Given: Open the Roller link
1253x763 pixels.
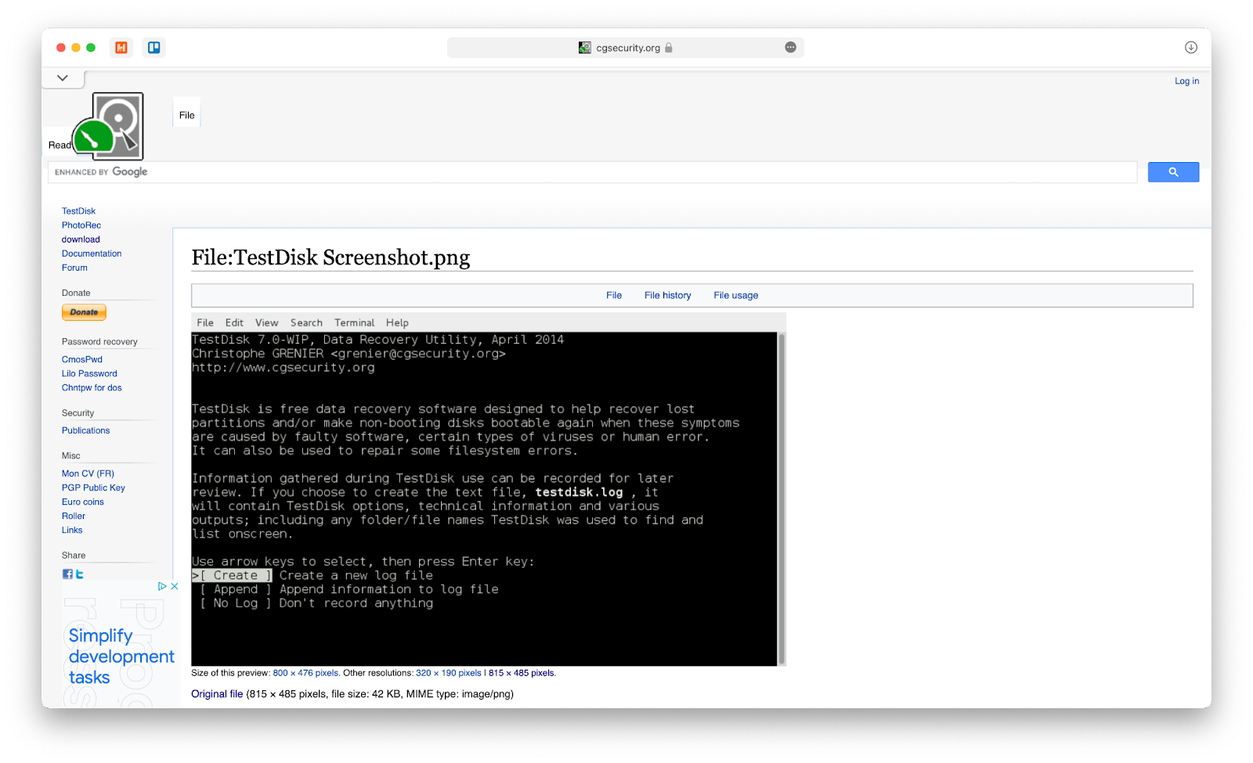Looking at the screenshot, I should coord(74,516).
